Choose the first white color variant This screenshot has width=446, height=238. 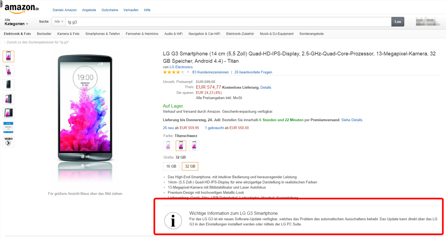pos(168,145)
